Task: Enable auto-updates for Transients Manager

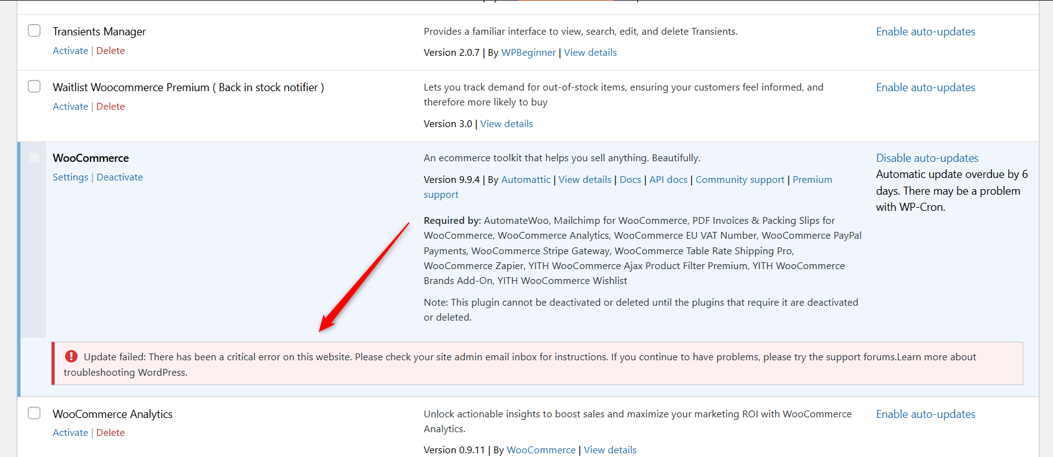Action: [925, 32]
